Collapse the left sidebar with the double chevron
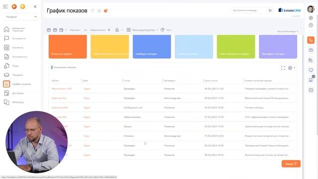Screen dimensions: 318x179 [x=35, y=6]
